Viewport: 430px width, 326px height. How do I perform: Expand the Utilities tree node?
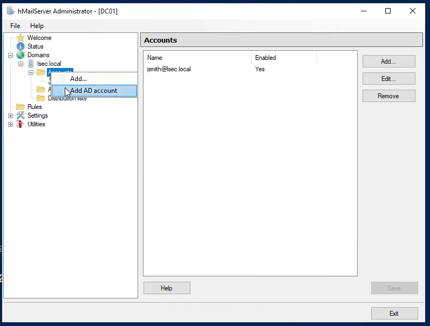pos(10,124)
